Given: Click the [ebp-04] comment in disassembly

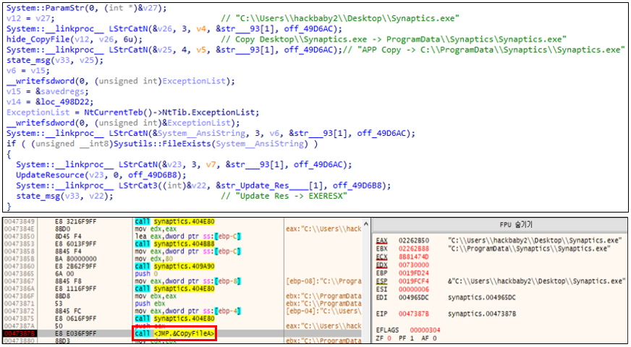Looking at the screenshot, I should click(x=323, y=311).
